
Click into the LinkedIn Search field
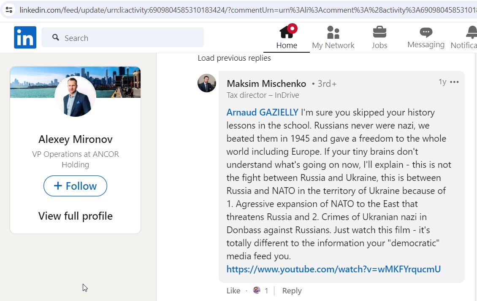click(x=122, y=38)
